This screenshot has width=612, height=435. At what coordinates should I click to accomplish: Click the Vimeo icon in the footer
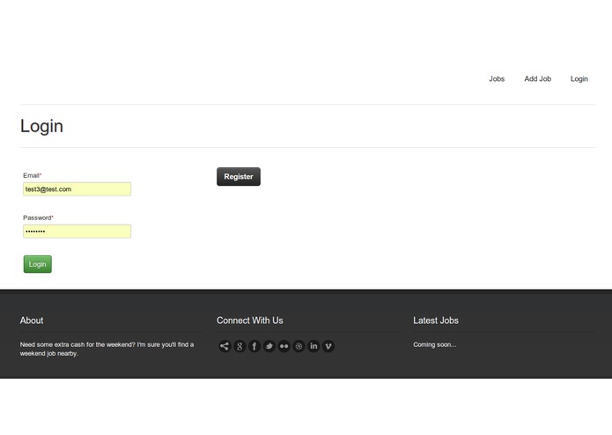[328, 346]
